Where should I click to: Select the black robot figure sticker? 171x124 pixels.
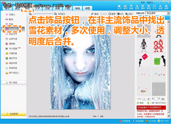click(144, 46)
